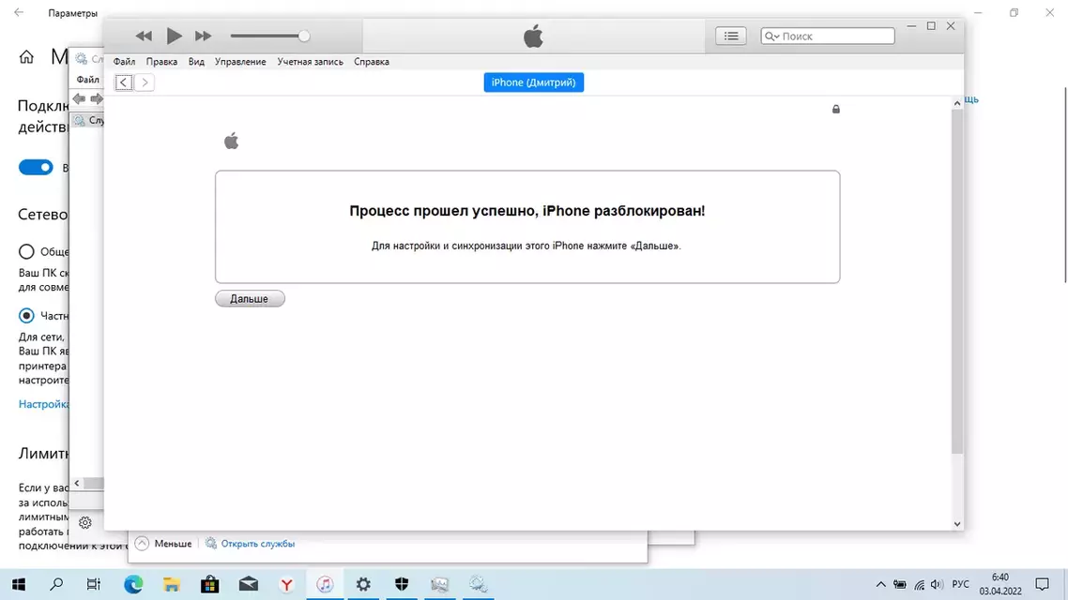
Task: Open the Файл menu in iTunes
Action: (x=124, y=61)
